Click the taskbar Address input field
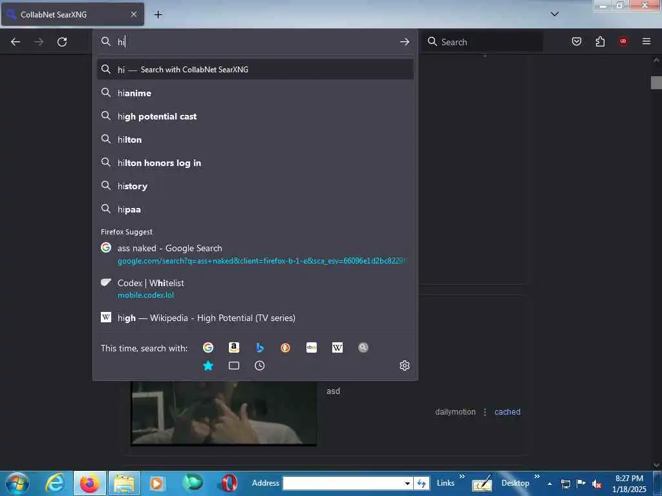The height and width of the screenshot is (496, 662). pos(343,483)
